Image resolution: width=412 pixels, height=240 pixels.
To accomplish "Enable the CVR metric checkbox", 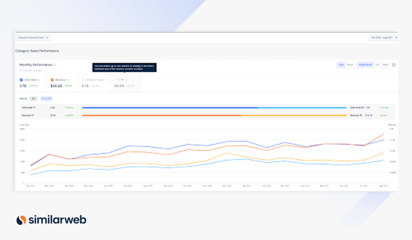I will (116, 80).
